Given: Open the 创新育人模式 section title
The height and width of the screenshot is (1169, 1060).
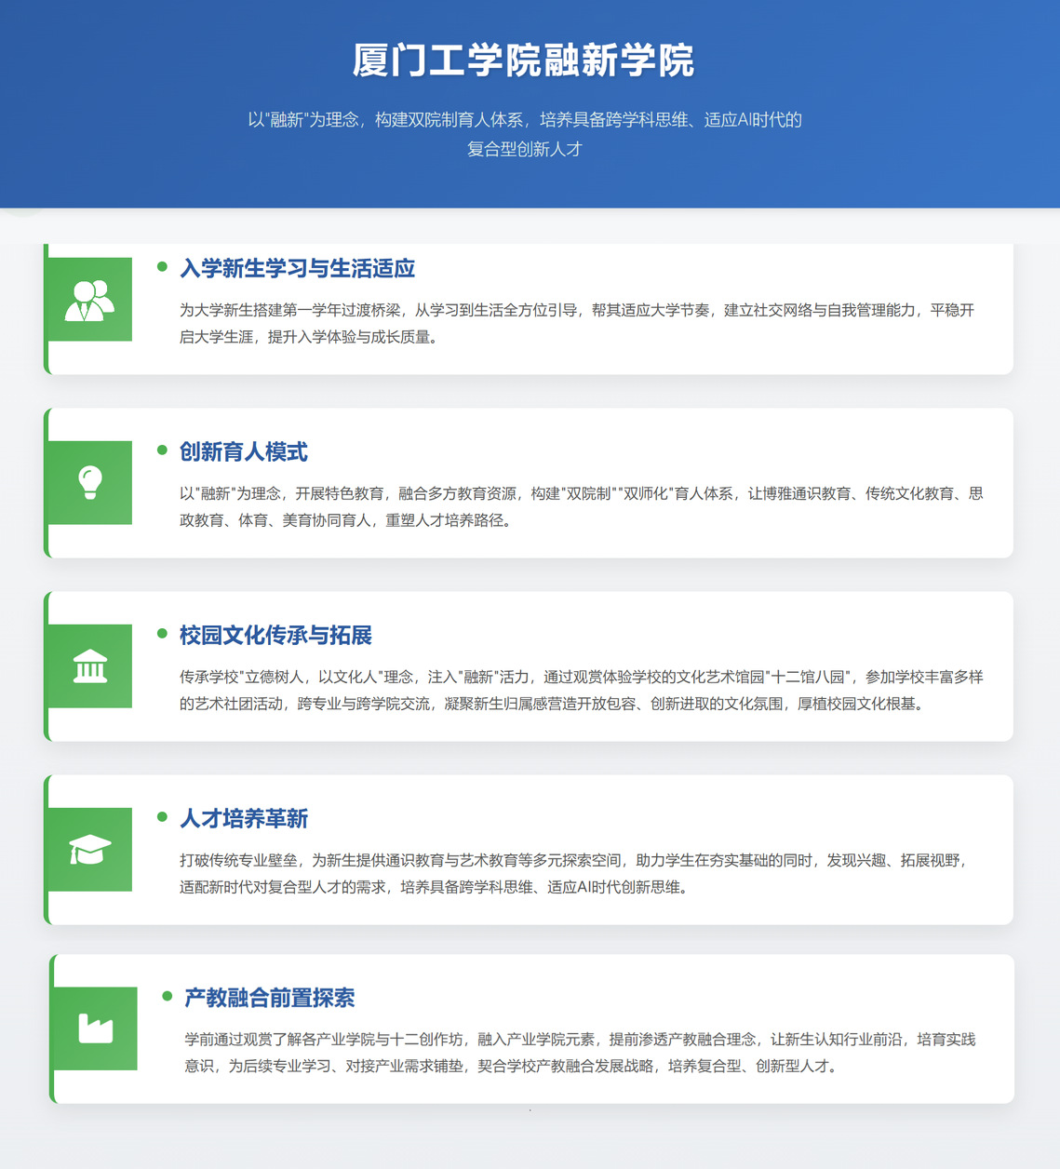Looking at the screenshot, I should (243, 451).
